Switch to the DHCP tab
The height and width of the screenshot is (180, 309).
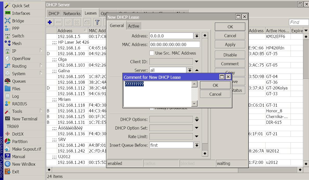[54, 14]
